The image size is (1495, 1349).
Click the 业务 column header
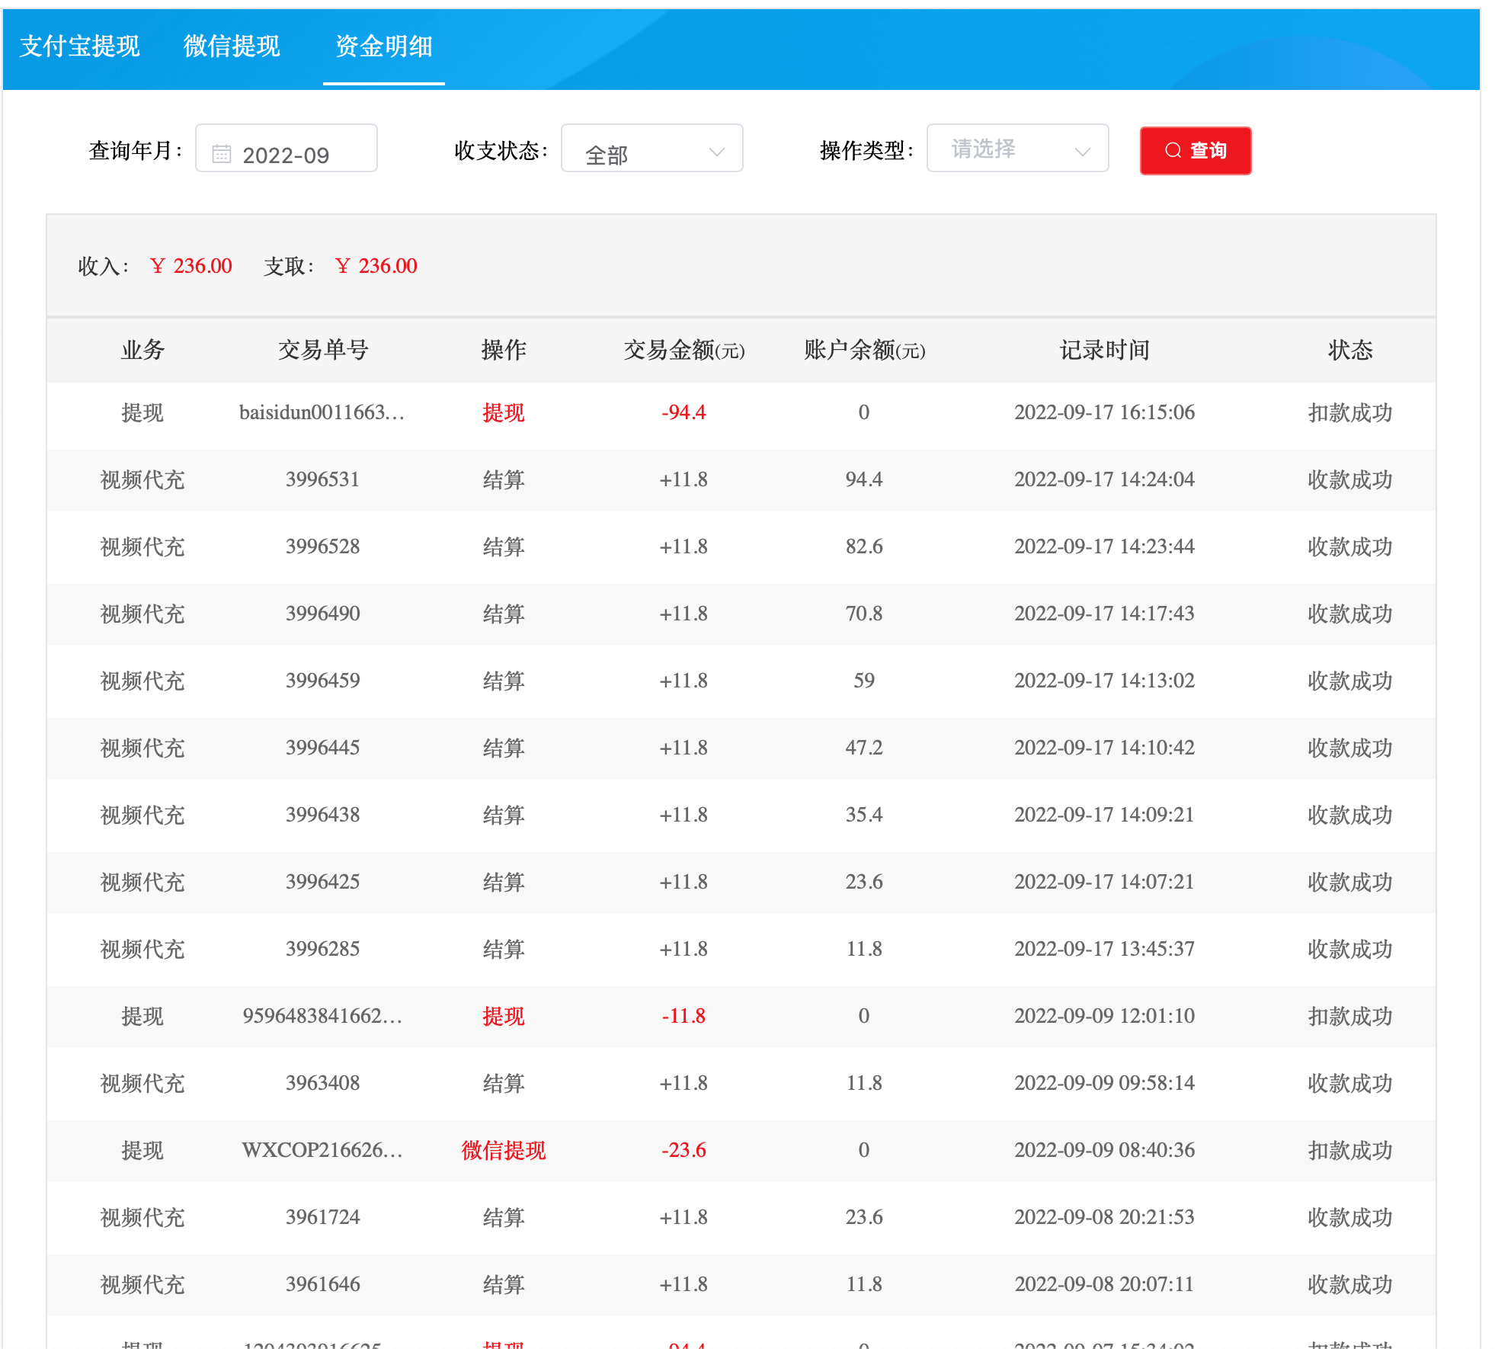[142, 350]
